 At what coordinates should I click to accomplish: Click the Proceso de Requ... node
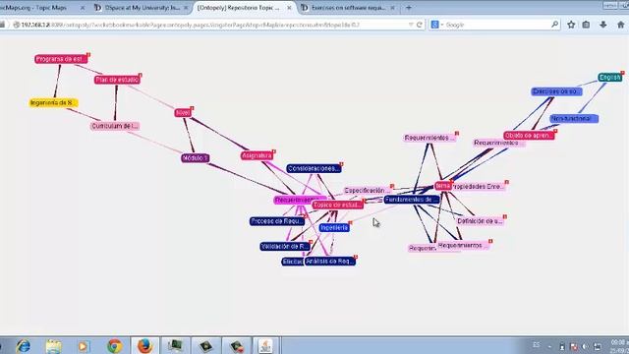(277, 221)
